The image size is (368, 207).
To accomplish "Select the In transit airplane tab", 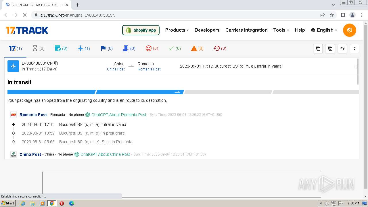I will click(x=84, y=48).
